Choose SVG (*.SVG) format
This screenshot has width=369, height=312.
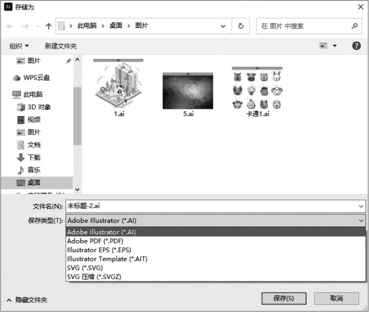216,268
